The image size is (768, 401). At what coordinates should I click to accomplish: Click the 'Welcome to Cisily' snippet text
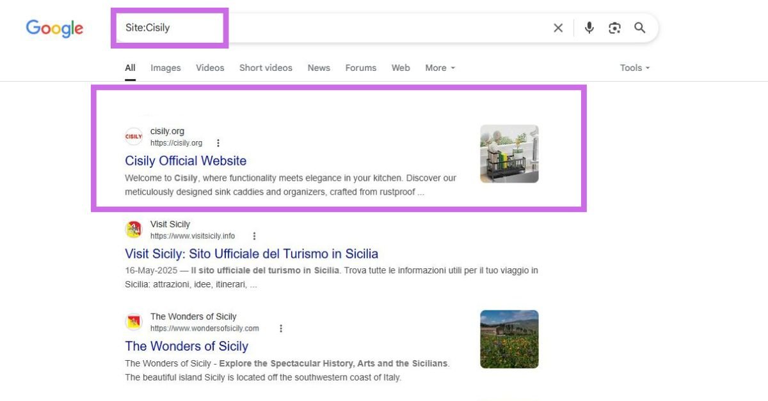(x=161, y=178)
